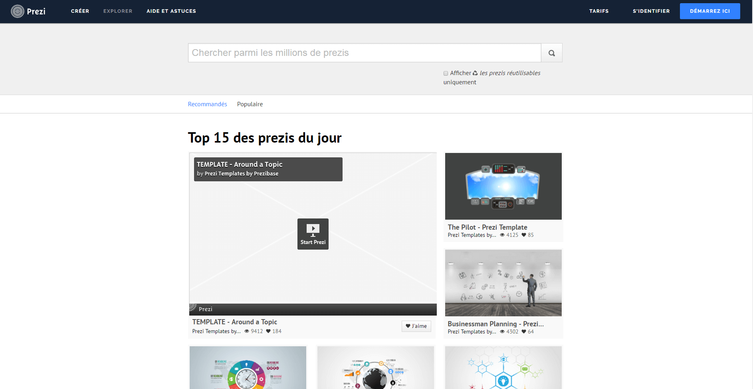Open the EXPLORER menu item

(x=118, y=11)
